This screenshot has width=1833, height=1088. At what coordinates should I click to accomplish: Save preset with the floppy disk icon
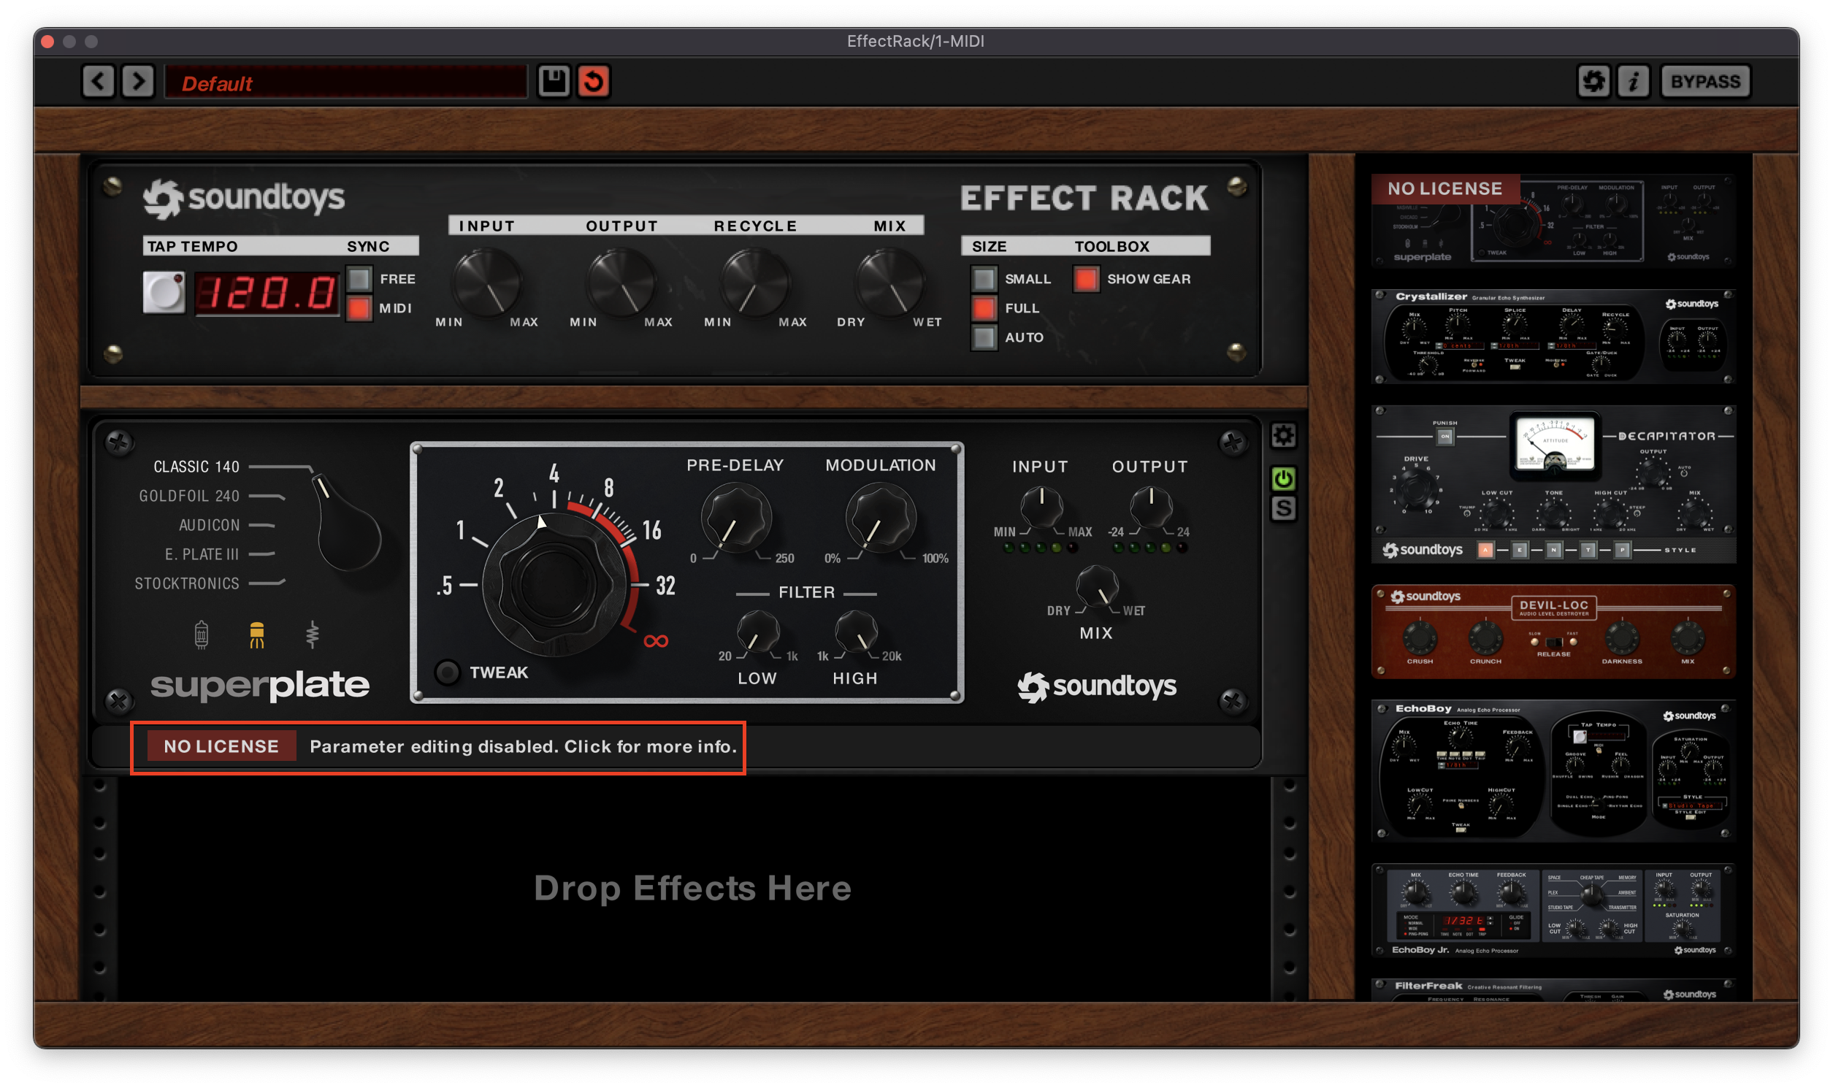pos(554,81)
